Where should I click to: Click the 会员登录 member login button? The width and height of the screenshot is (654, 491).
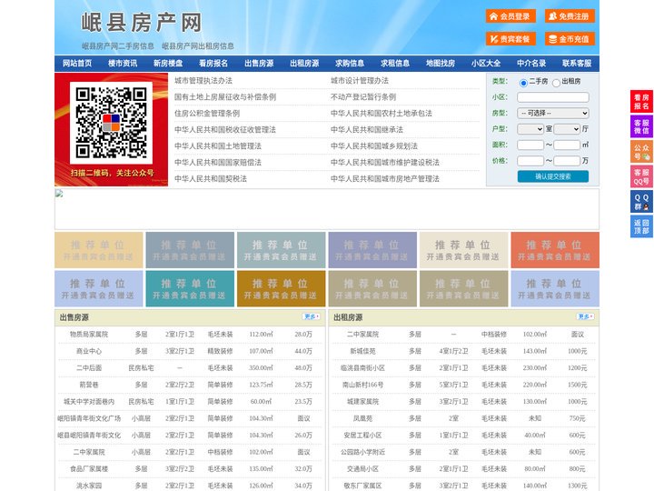[x=510, y=16]
